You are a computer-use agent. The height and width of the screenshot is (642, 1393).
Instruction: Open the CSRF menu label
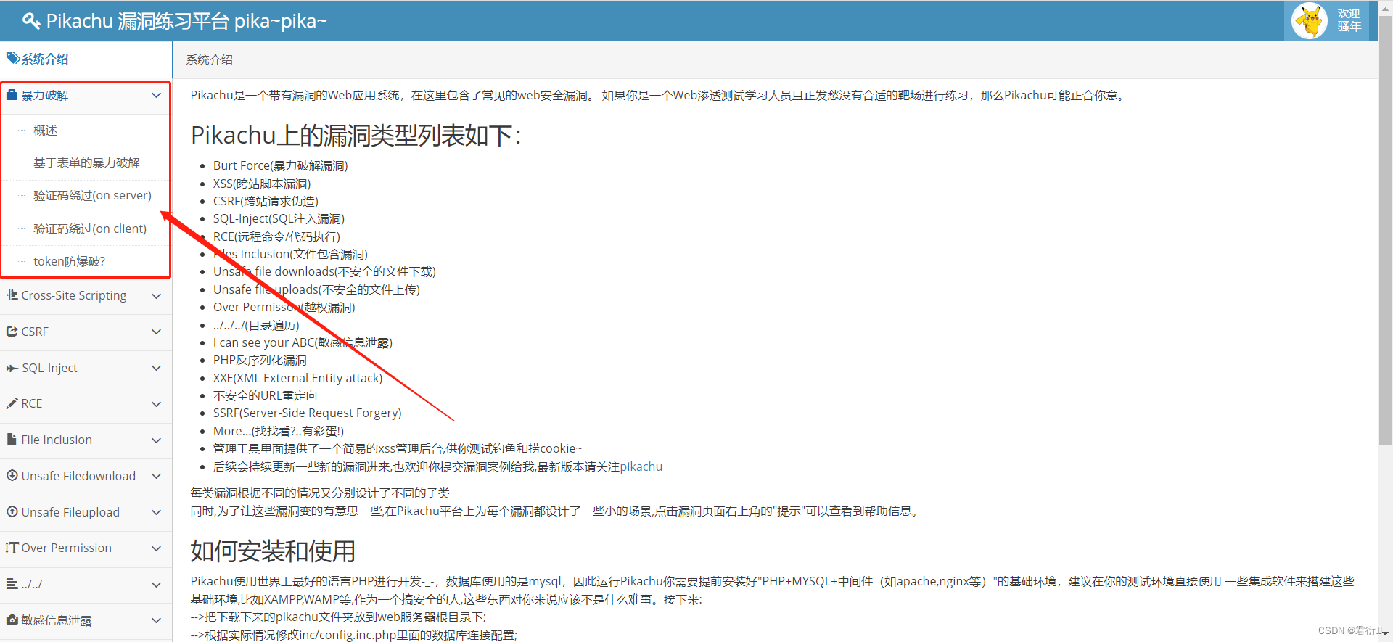[x=35, y=332]
